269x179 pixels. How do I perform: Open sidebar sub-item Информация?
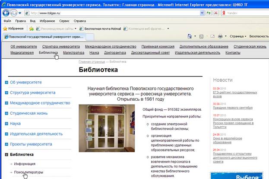[x=25, y=164]
